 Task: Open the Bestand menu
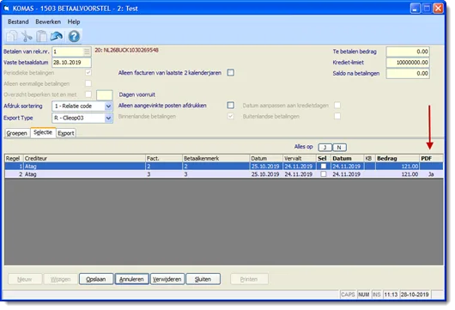point(18,21)
